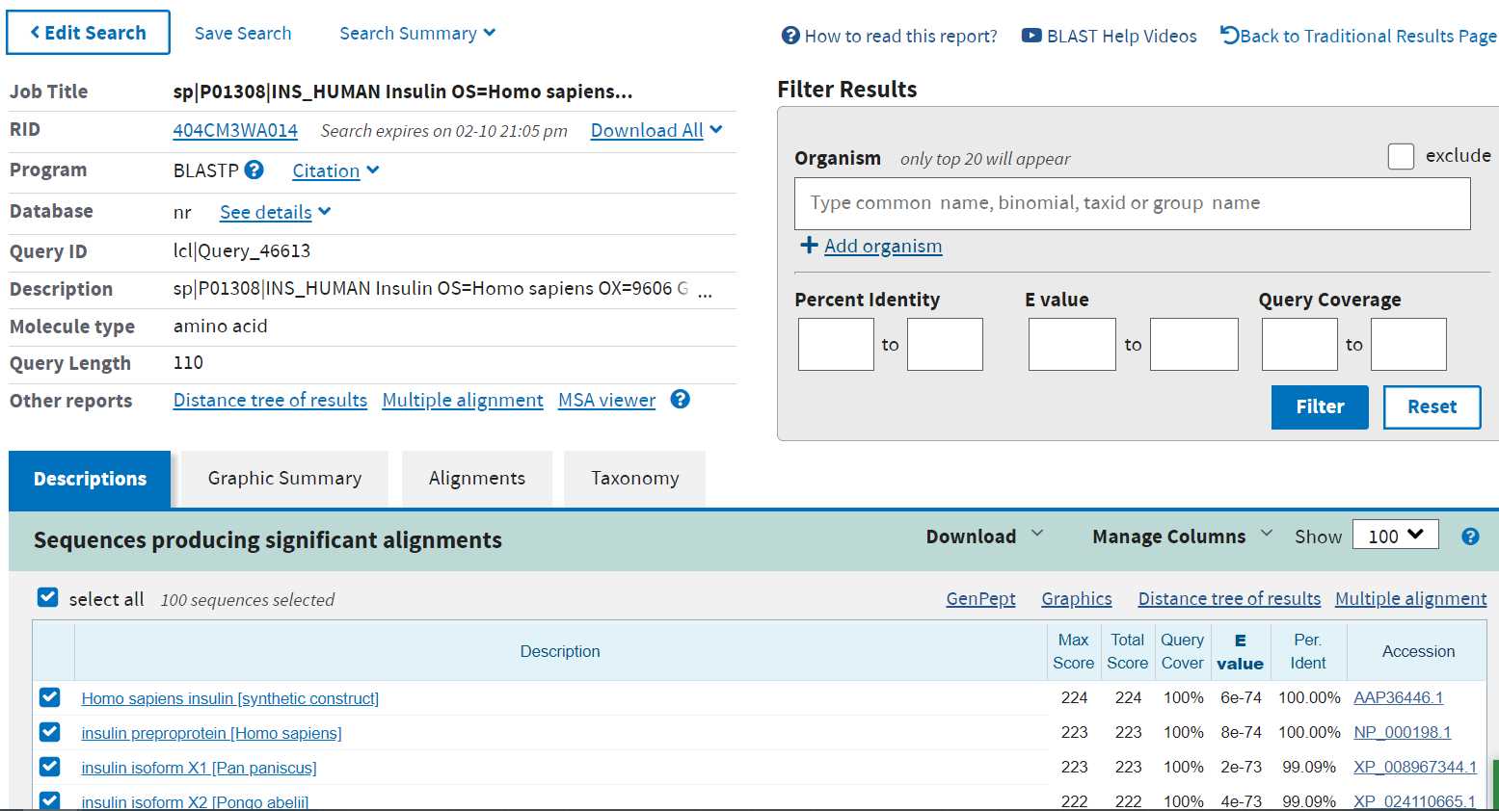Click the Back to Traditional Results arrow icon

tap(1229, 35)
